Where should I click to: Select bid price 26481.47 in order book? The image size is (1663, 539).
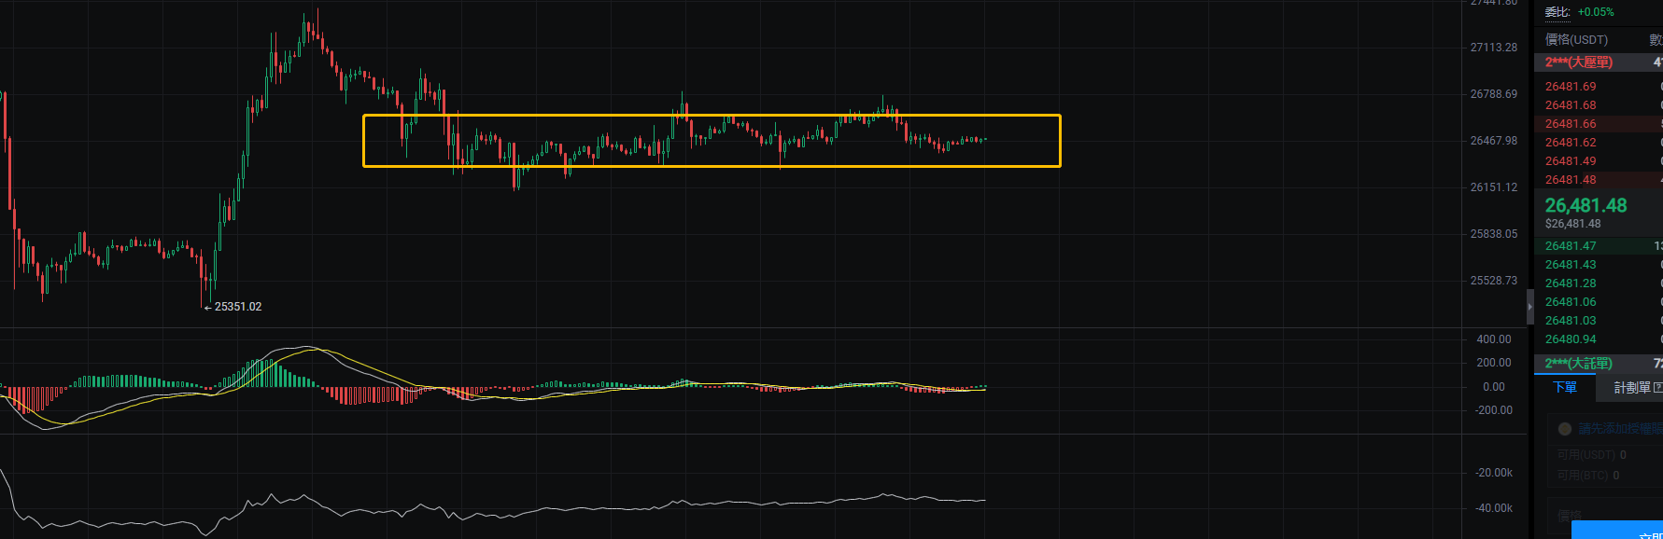pos(1571,246)
